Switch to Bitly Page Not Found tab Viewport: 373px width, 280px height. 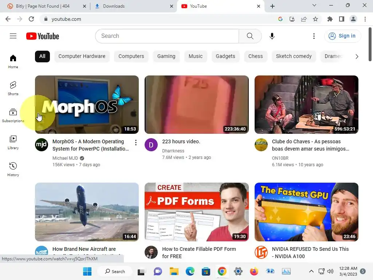point(43,6)
